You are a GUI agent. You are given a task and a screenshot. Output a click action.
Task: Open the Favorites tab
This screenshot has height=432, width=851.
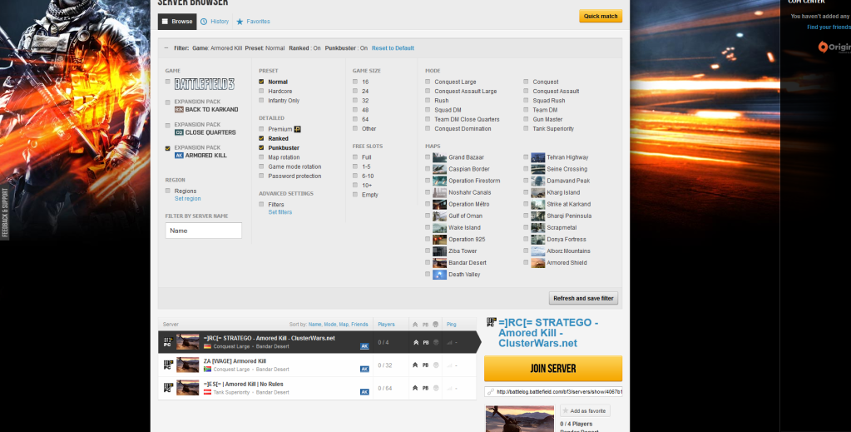(253, 22)
